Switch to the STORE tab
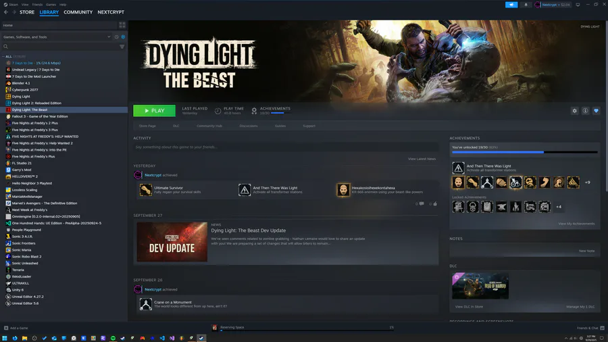Image resolution: width=608 pixels, height=342 pixels. pos(27,12)
